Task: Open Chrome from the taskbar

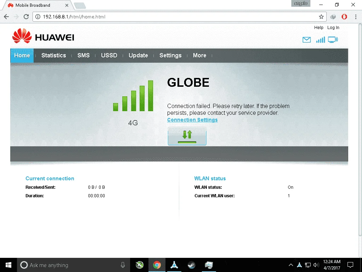Action: (x=157, y=265)
